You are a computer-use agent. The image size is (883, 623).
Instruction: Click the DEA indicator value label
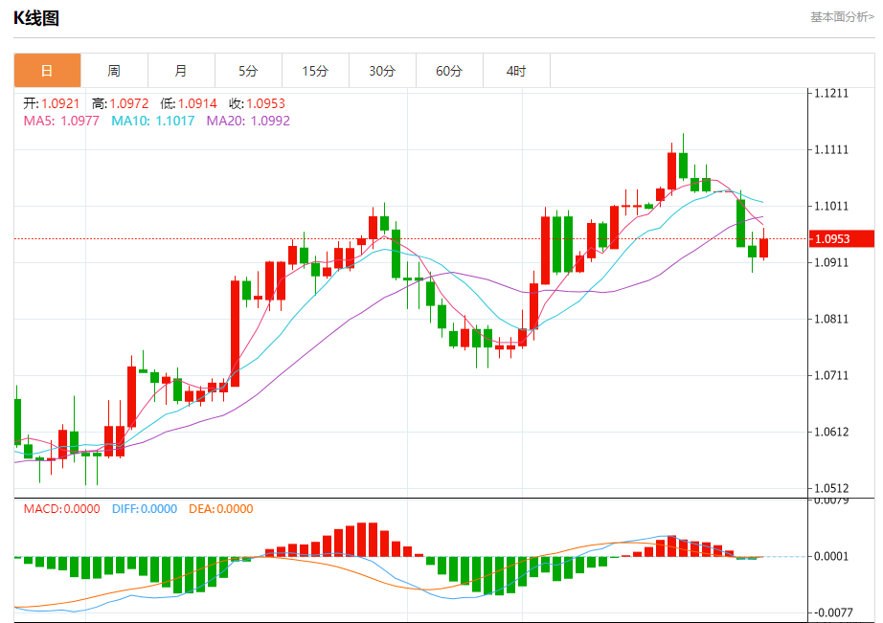220,509
